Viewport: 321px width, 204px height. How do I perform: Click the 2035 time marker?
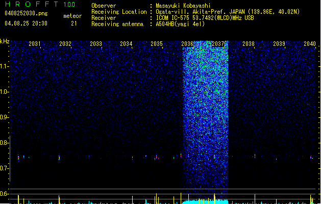point(157,44)
